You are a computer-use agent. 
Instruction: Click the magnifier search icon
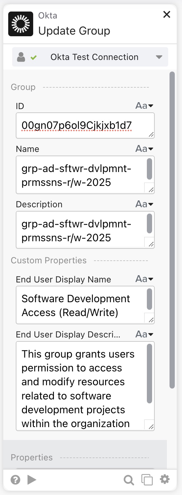point(129,480)
